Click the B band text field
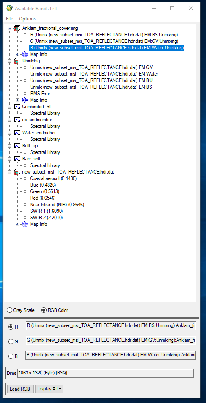The height and width of the screenshot is (403, 206). 111,355
